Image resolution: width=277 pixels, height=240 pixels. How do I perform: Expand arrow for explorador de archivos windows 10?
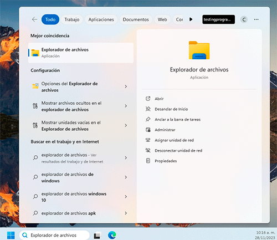tap(126, 196)
